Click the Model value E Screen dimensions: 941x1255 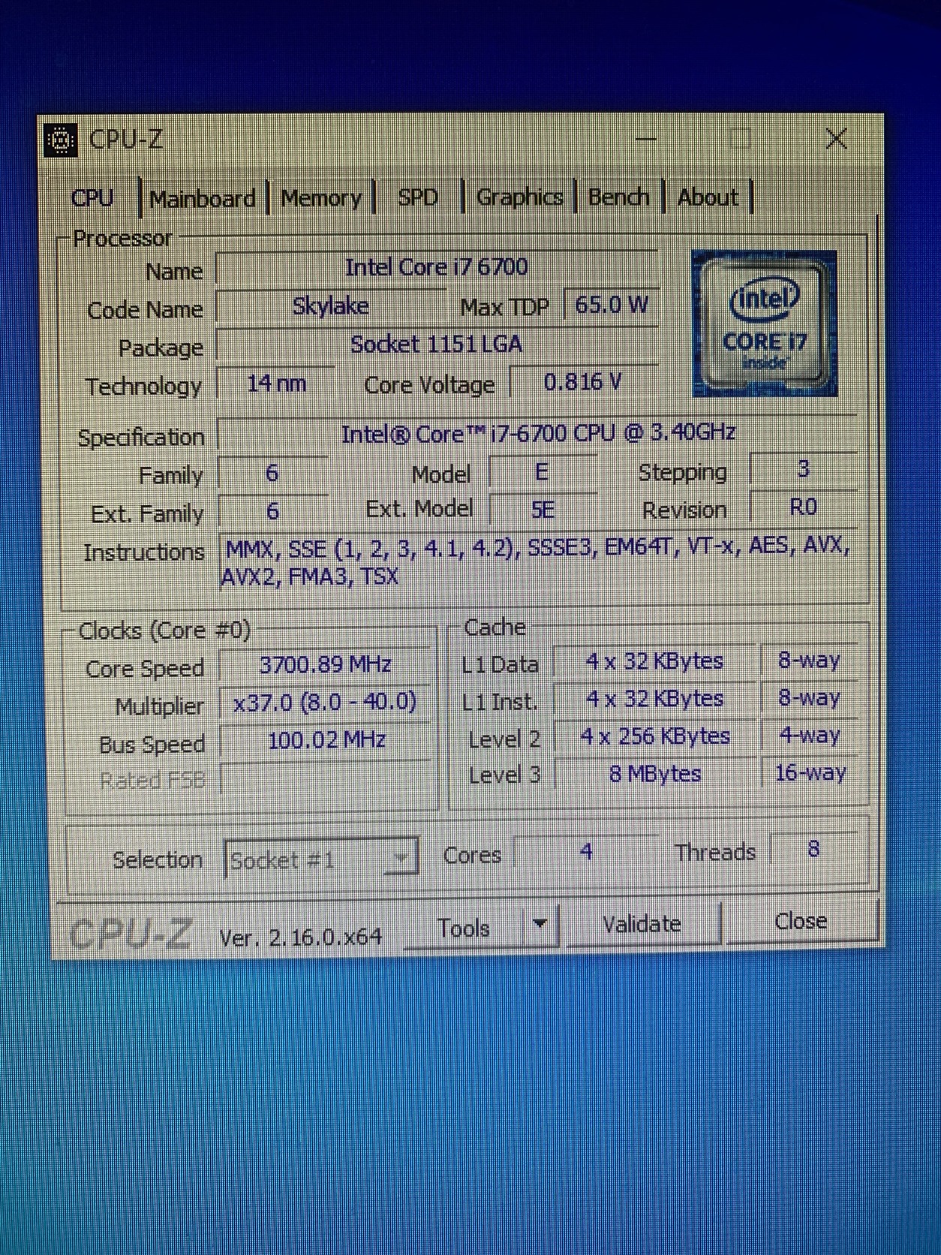click(x=542, y=472)
